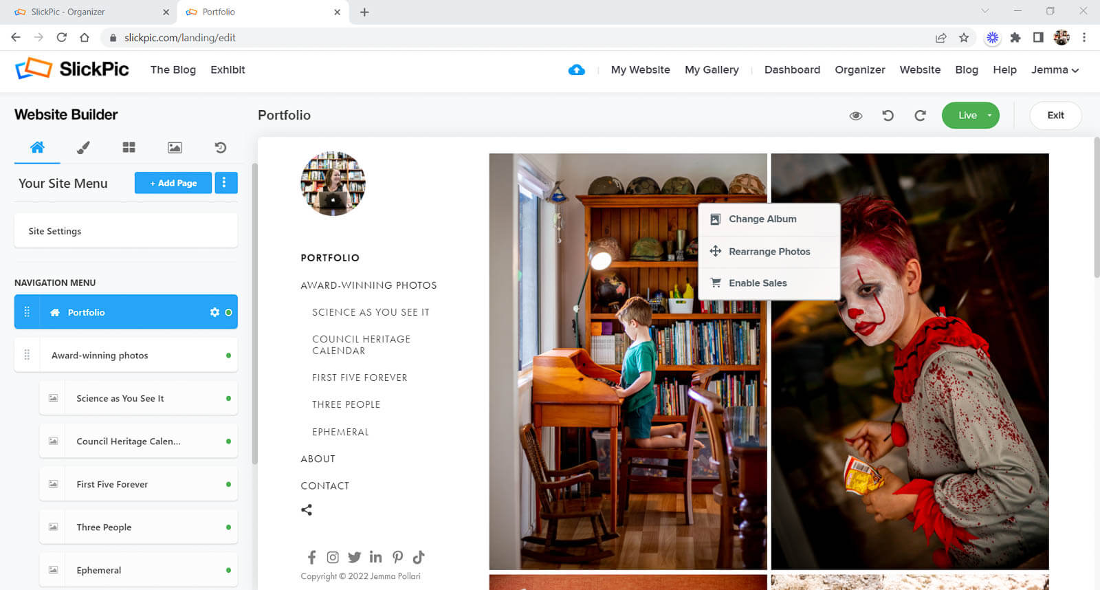Toggle Award-winning photos visibility dot

pos(228,356)
